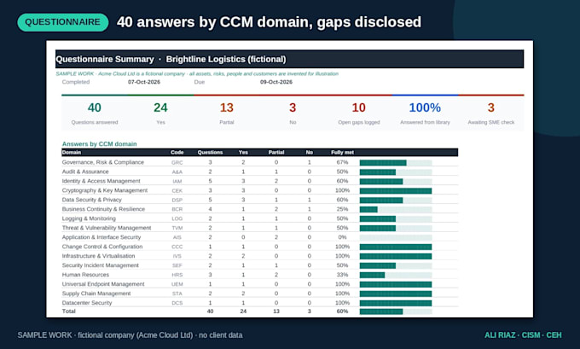
Task: Select the 'Identity & Access Management' row label
Action: [x=101, y=181]
